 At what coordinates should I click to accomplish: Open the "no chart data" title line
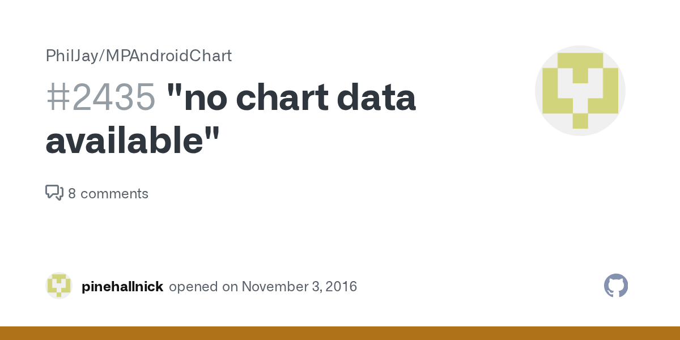click(x=291, y=96)
